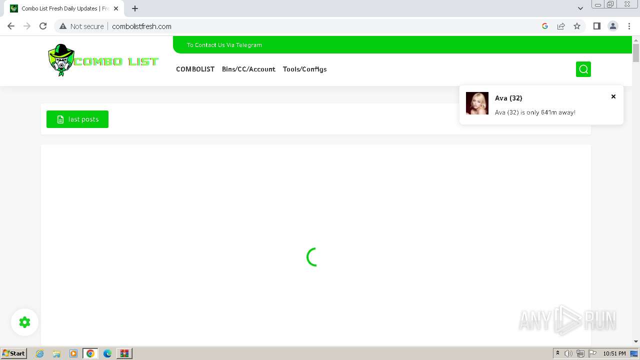
Task: Click 'Ava (32) is only 641m away!' text
Action: tap(535, 112)
